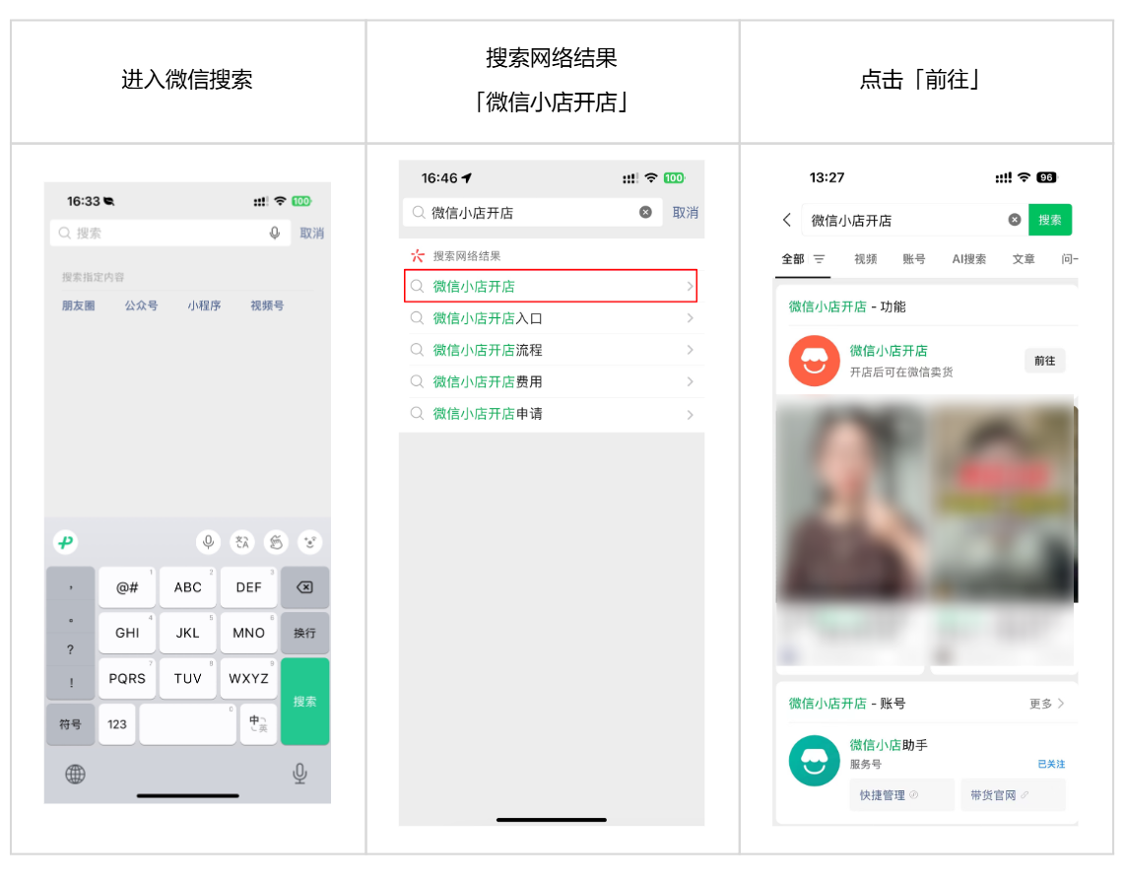Tap the microphone icon in first search bar
The width and height of the screenshot is (1125, 882).
tap(275, 234)
